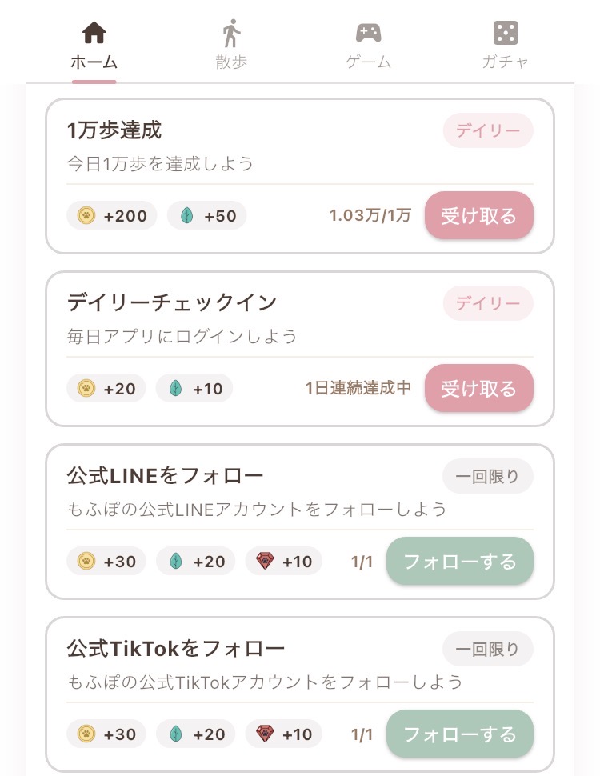Viewport: 600px width, 776px height.
Task: Claim the 1万歩達成 reward with 受け取る
Action: point(478,216)
